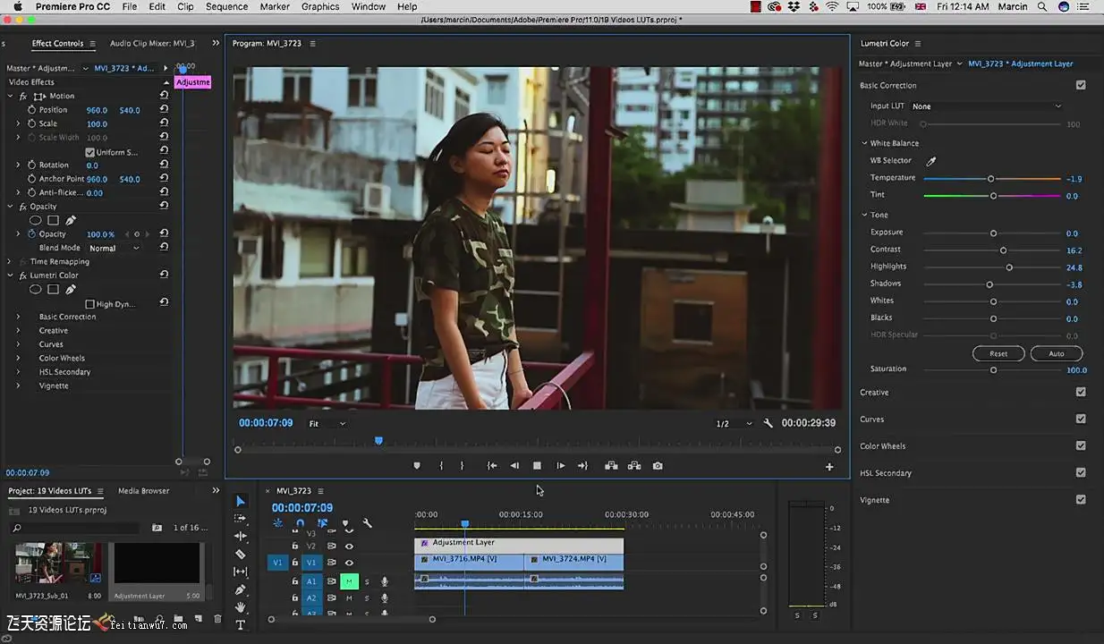
Task: Select the Hand tool
Action: pos(240,607)
